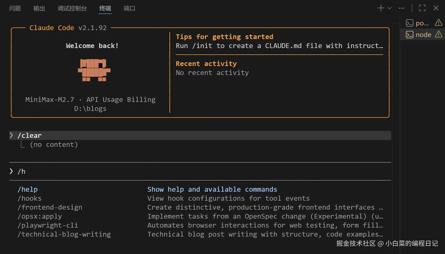Choose the /hooks command suggestion
Image resolution: width=445 pixels, height=254 pixels.
tap(30, 198)
